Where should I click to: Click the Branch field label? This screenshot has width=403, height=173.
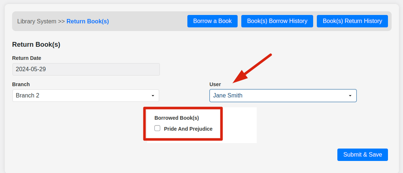[21, 84]
